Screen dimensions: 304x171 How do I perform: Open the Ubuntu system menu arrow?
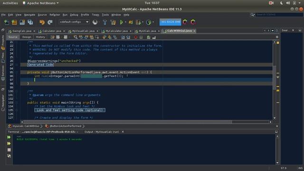[300, 3]
